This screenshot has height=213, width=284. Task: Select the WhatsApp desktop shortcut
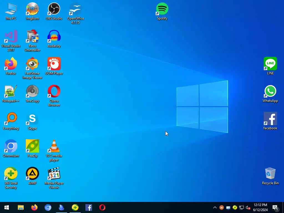270,94
